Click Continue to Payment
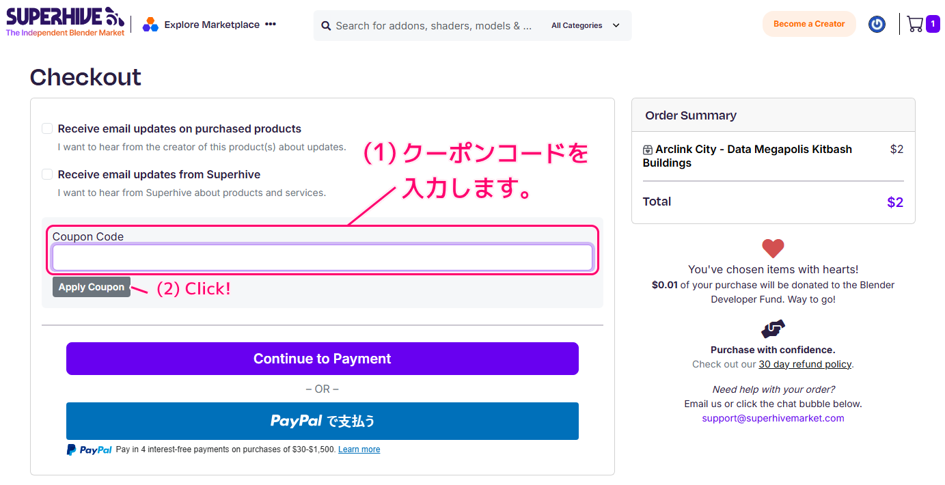This screenshot has width=945, height=485. coord(322,359)
